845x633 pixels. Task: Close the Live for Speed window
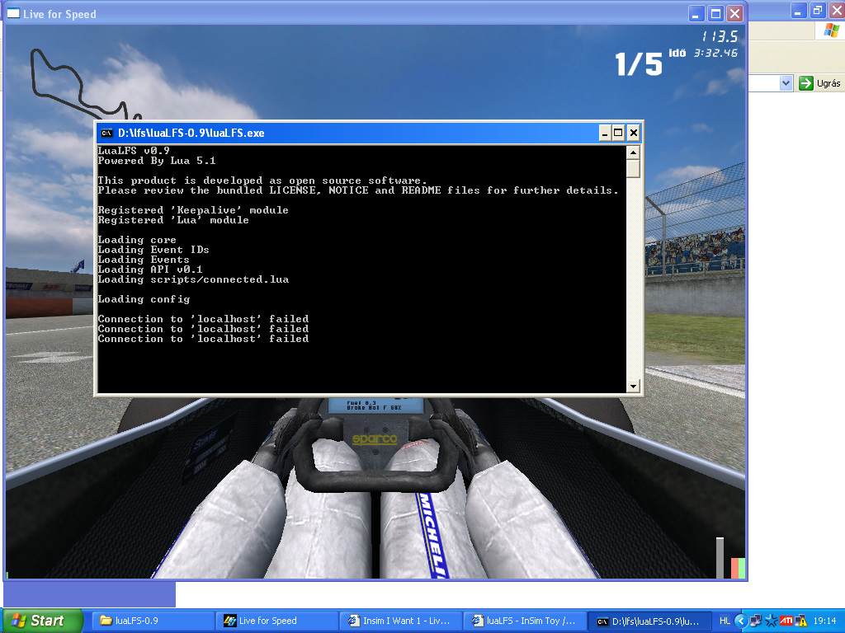(x=734, y=13)
